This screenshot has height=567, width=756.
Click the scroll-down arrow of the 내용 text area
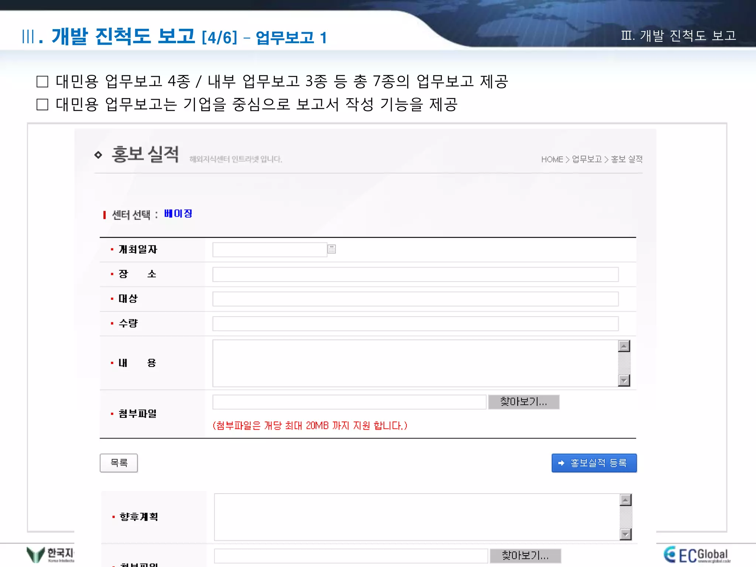[624, 380]
